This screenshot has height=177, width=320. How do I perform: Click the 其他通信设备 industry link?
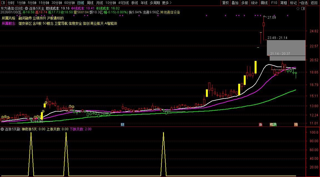pos(170,13)
